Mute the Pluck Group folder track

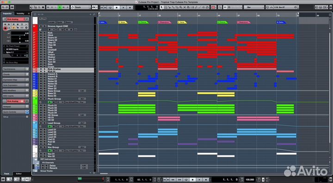click(41, 99)
